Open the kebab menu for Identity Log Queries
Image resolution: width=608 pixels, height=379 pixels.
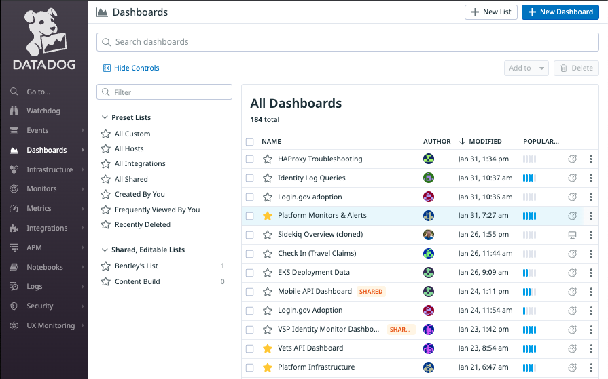590,178
